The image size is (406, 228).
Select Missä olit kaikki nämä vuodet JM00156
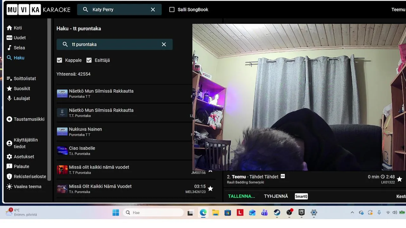[136, 170]
